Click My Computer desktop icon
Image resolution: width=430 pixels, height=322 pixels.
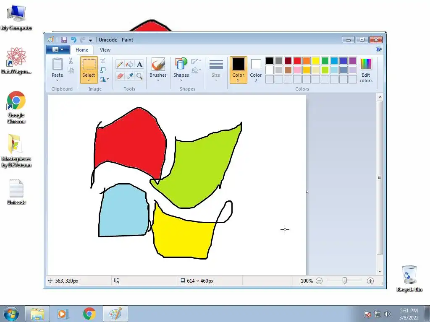(x=16, y=17)
